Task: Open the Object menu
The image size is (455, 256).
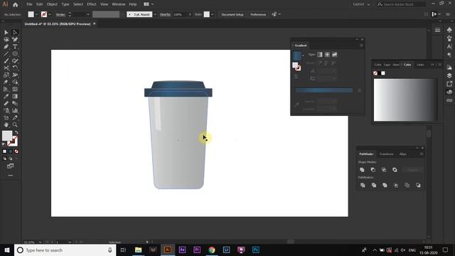Action: point(52,4)
